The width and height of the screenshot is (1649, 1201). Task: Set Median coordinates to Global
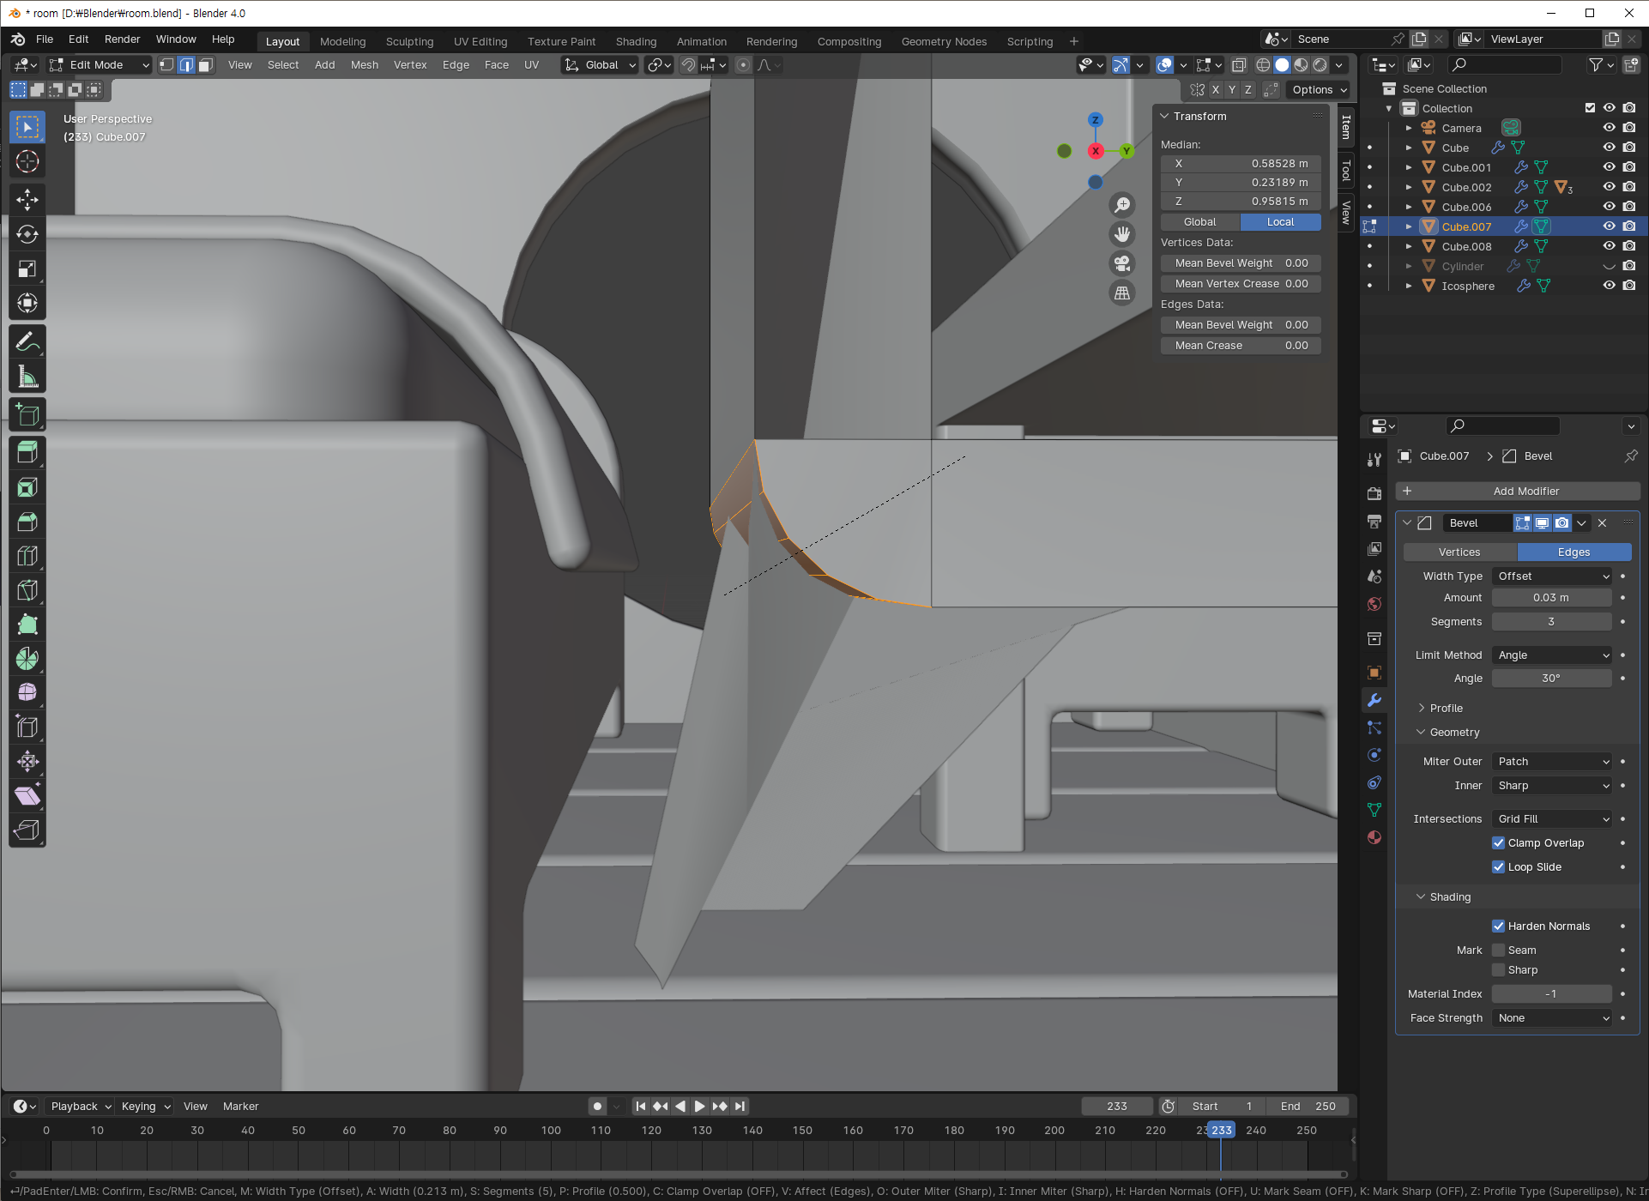1200,222
